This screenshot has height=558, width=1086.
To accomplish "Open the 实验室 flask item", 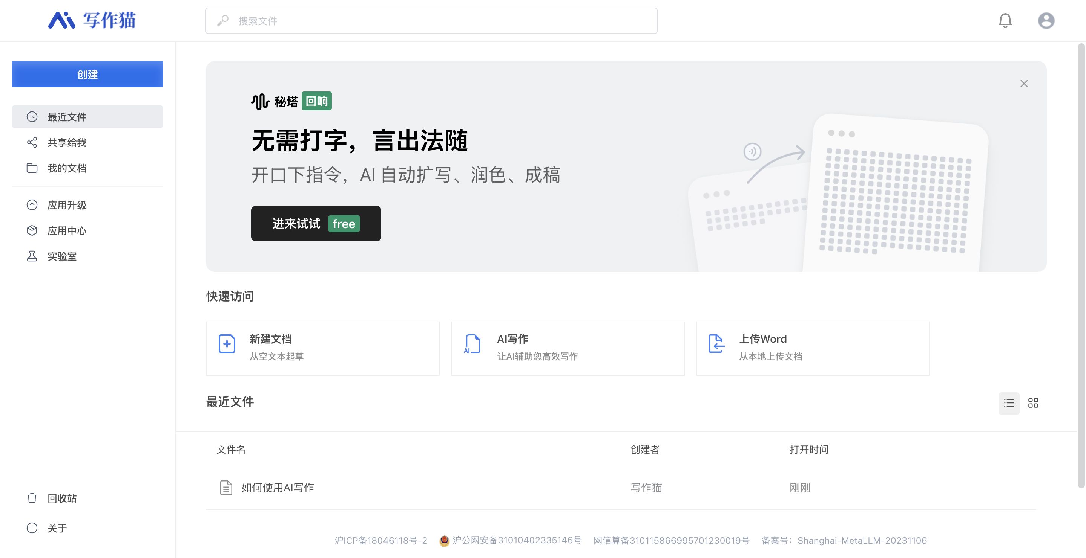I will pos(61,256).
